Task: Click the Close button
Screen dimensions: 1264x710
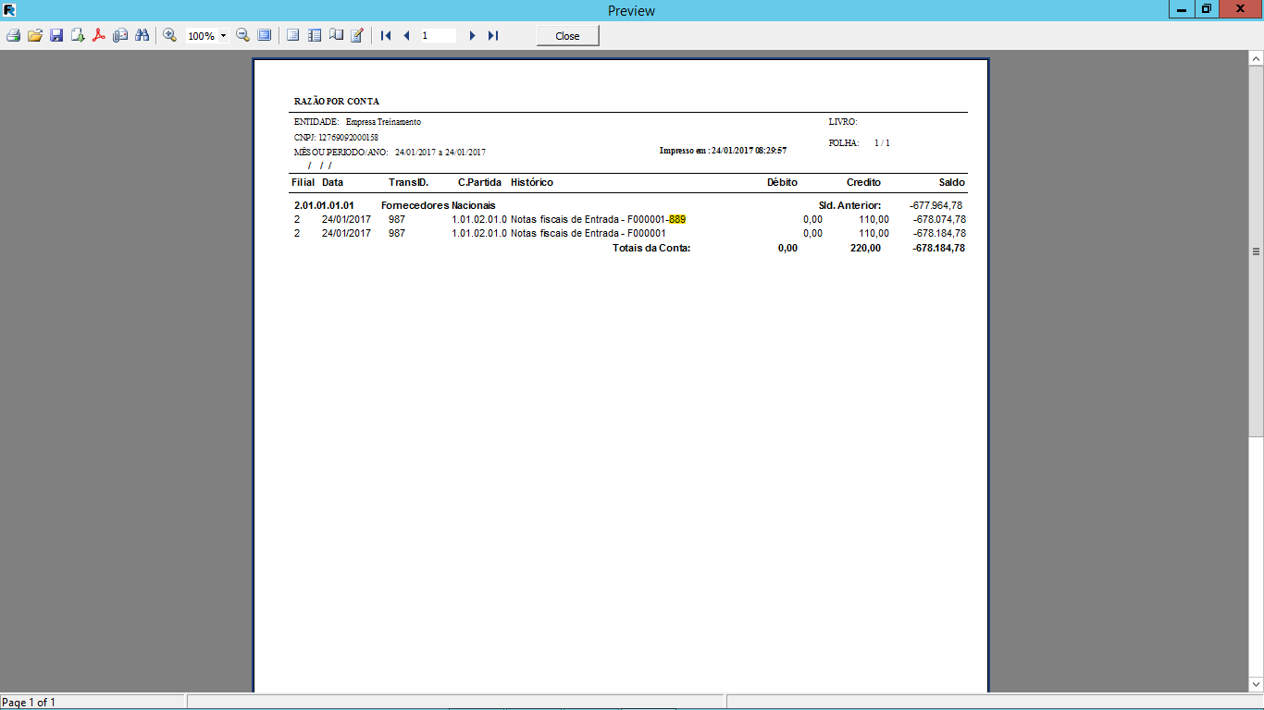Action: coord(568,36)
